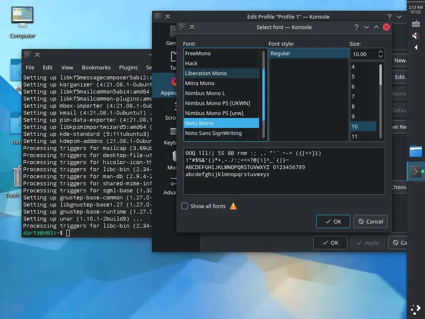Screen dimensions: 425x319
Task: Click the Konsole terminal window menu icon
Action: [x=27, y=55]
